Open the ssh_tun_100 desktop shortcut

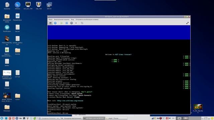click(28, 6)
